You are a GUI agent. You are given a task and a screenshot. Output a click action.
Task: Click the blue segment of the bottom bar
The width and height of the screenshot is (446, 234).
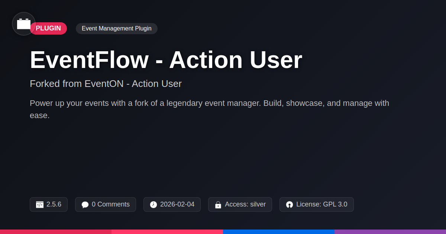click(279, 232)
